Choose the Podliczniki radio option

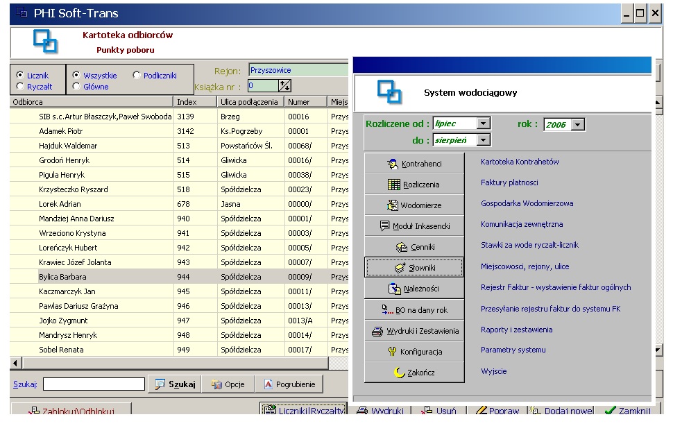[136, 76]
